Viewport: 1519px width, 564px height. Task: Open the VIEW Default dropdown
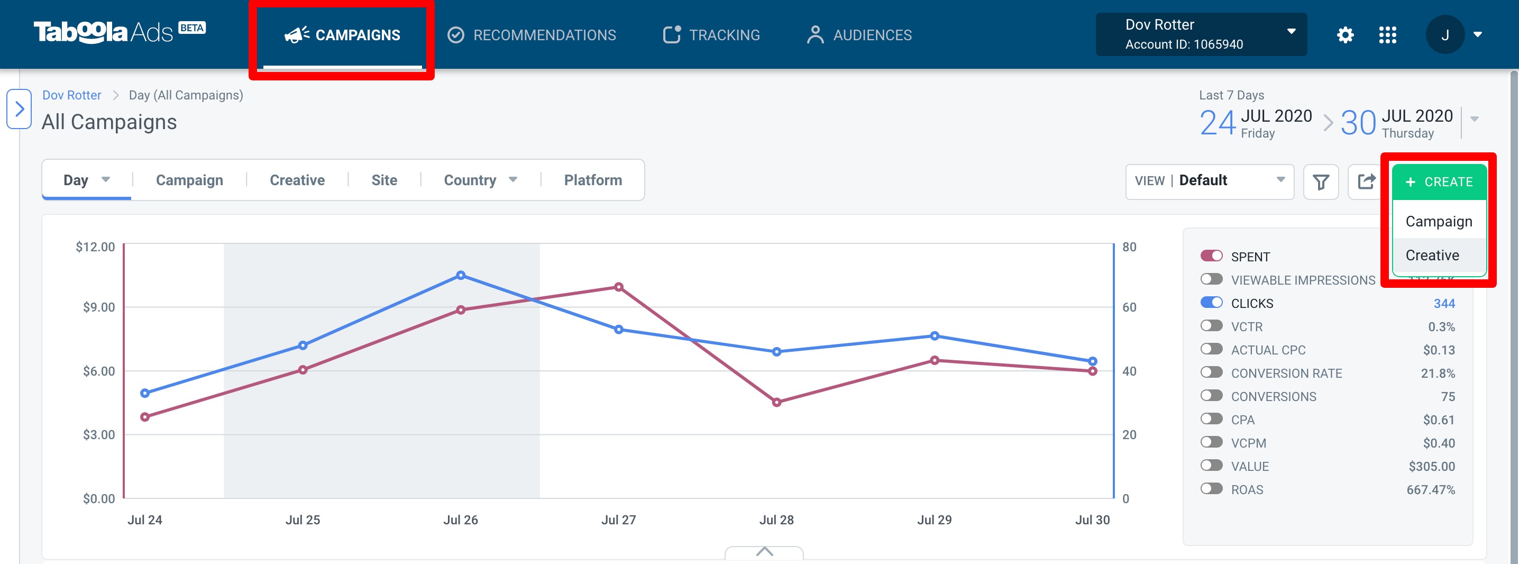pos(1210,181)
